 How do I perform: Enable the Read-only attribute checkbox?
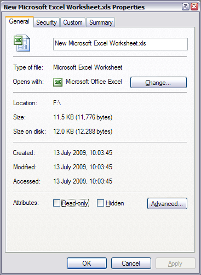pyautogui.click(x=56, y=203)
